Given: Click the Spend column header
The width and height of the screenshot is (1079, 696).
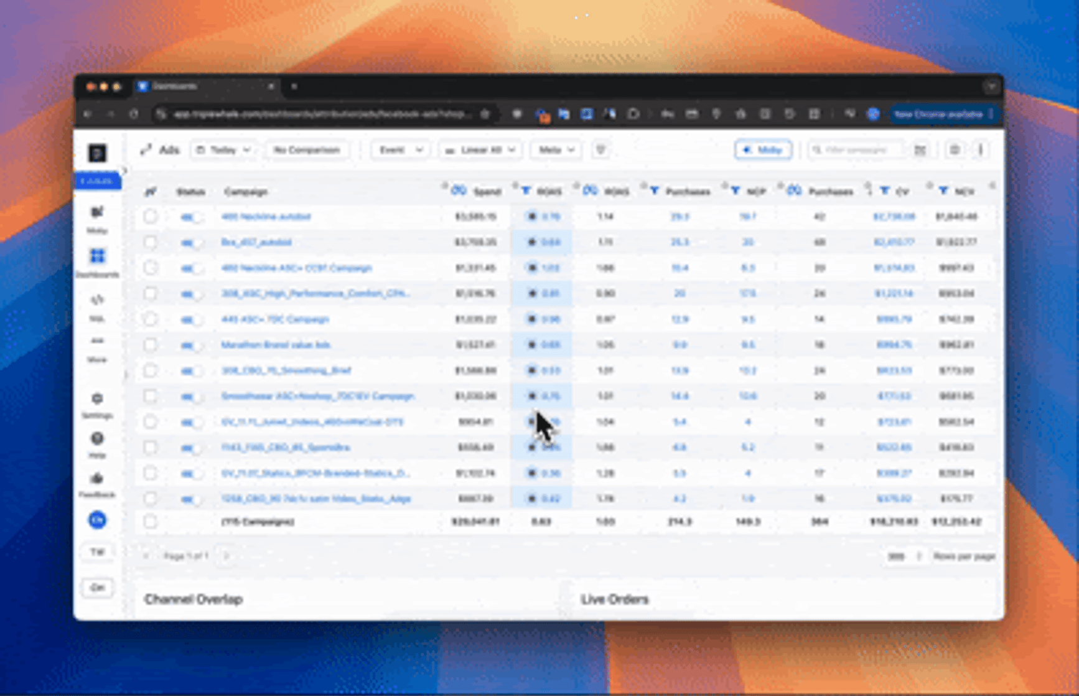Looking at the screenshot, I should tap(487, 192).
